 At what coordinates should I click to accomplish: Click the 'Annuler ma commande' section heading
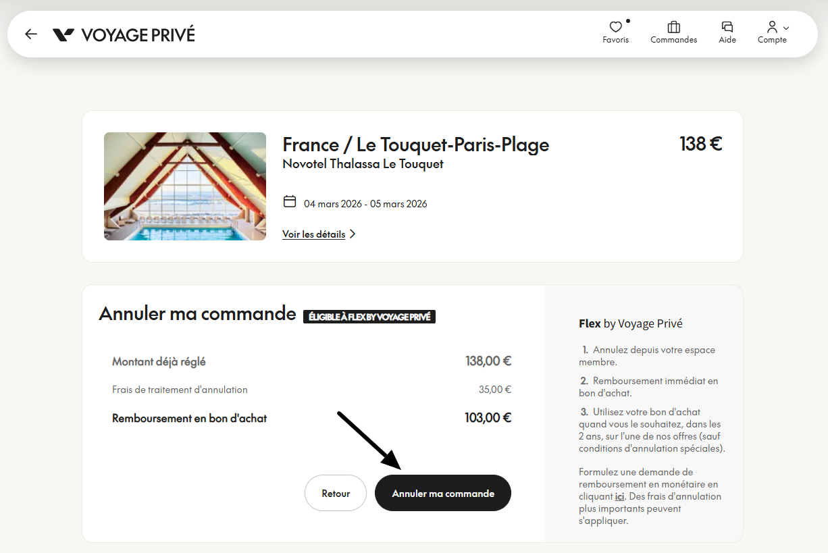[x=197, y=313]
